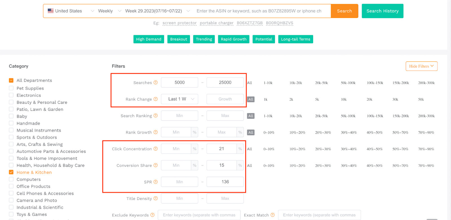
Task: Select the Trending preset
Action: click(x=204, y=39)
